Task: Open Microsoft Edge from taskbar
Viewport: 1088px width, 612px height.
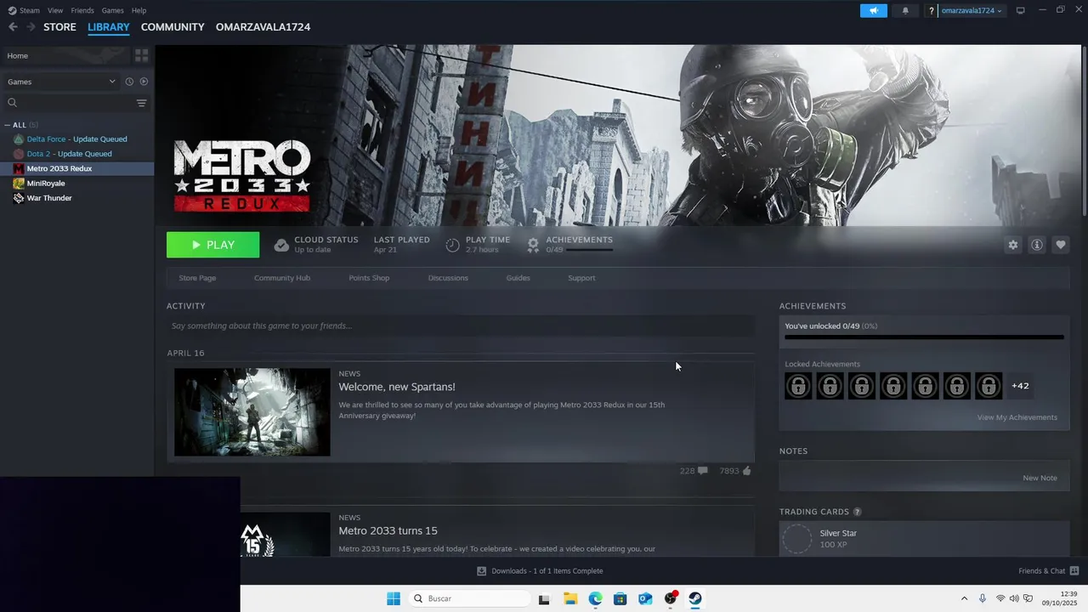Action: pos(595,598)
